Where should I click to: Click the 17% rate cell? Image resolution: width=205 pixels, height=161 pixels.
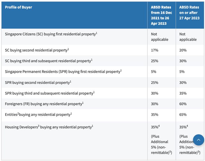[155, 50]
